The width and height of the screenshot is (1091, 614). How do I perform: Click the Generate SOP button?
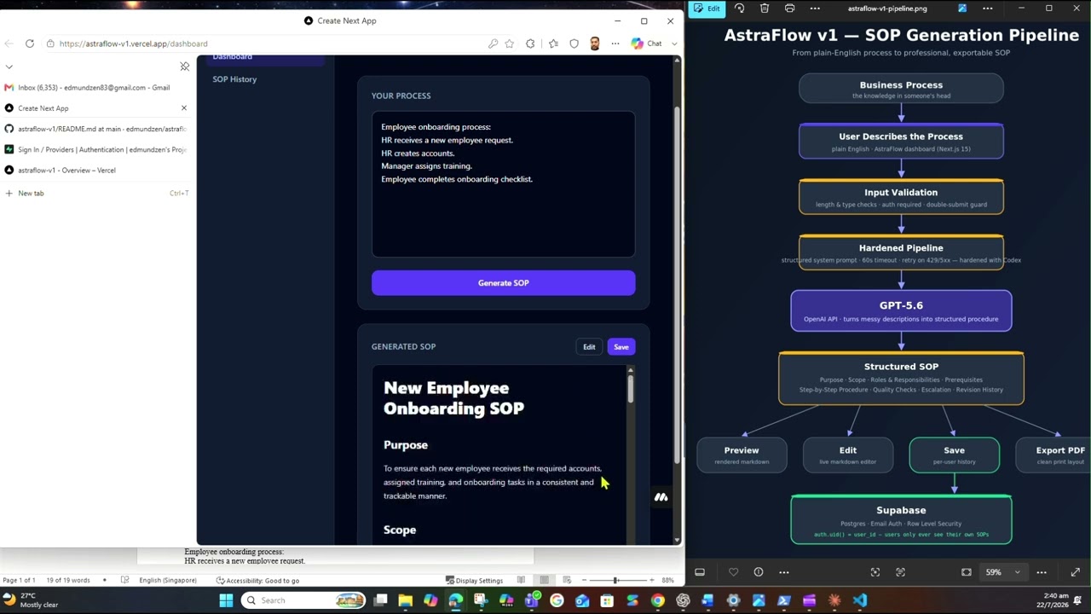tap(503, 283)
